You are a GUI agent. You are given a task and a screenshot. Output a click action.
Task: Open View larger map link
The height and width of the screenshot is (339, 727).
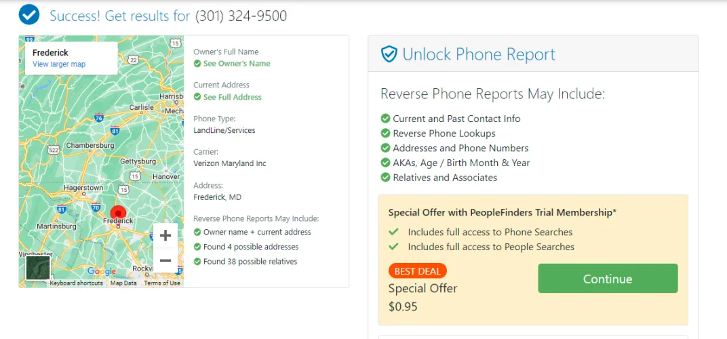[x=59, y=64]
